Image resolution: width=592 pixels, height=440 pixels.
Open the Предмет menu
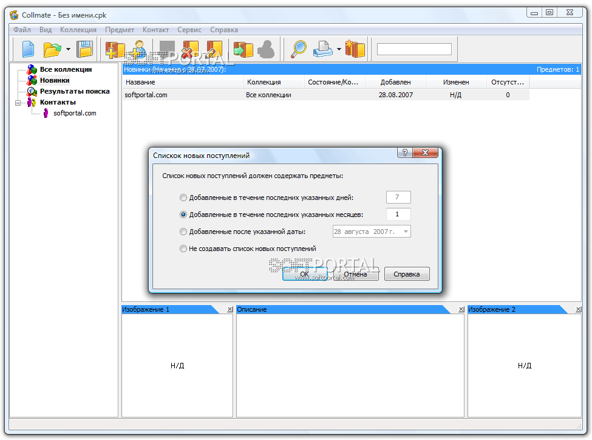tap(120, 30)
